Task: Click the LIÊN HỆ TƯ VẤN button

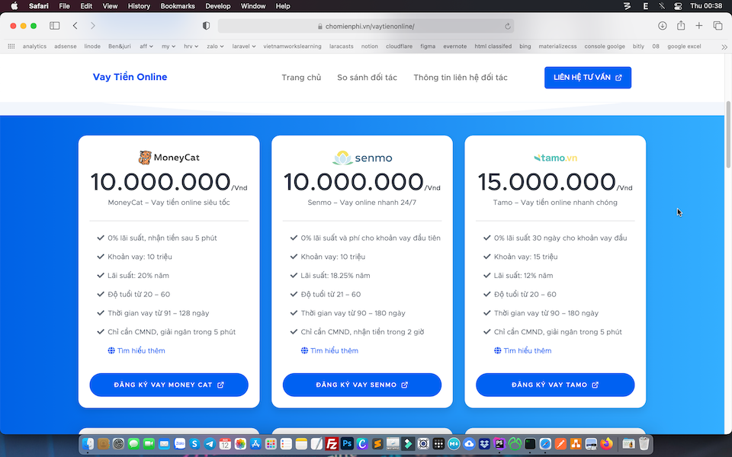Action: 588,78
